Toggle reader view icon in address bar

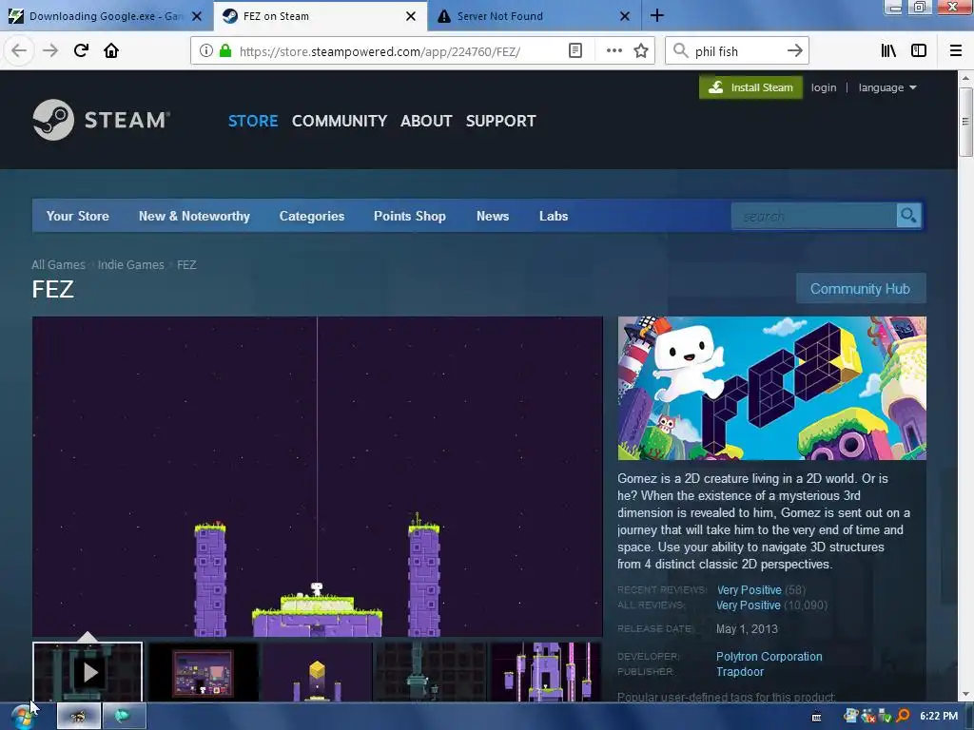pyautogui.click(x=575, y=51)
